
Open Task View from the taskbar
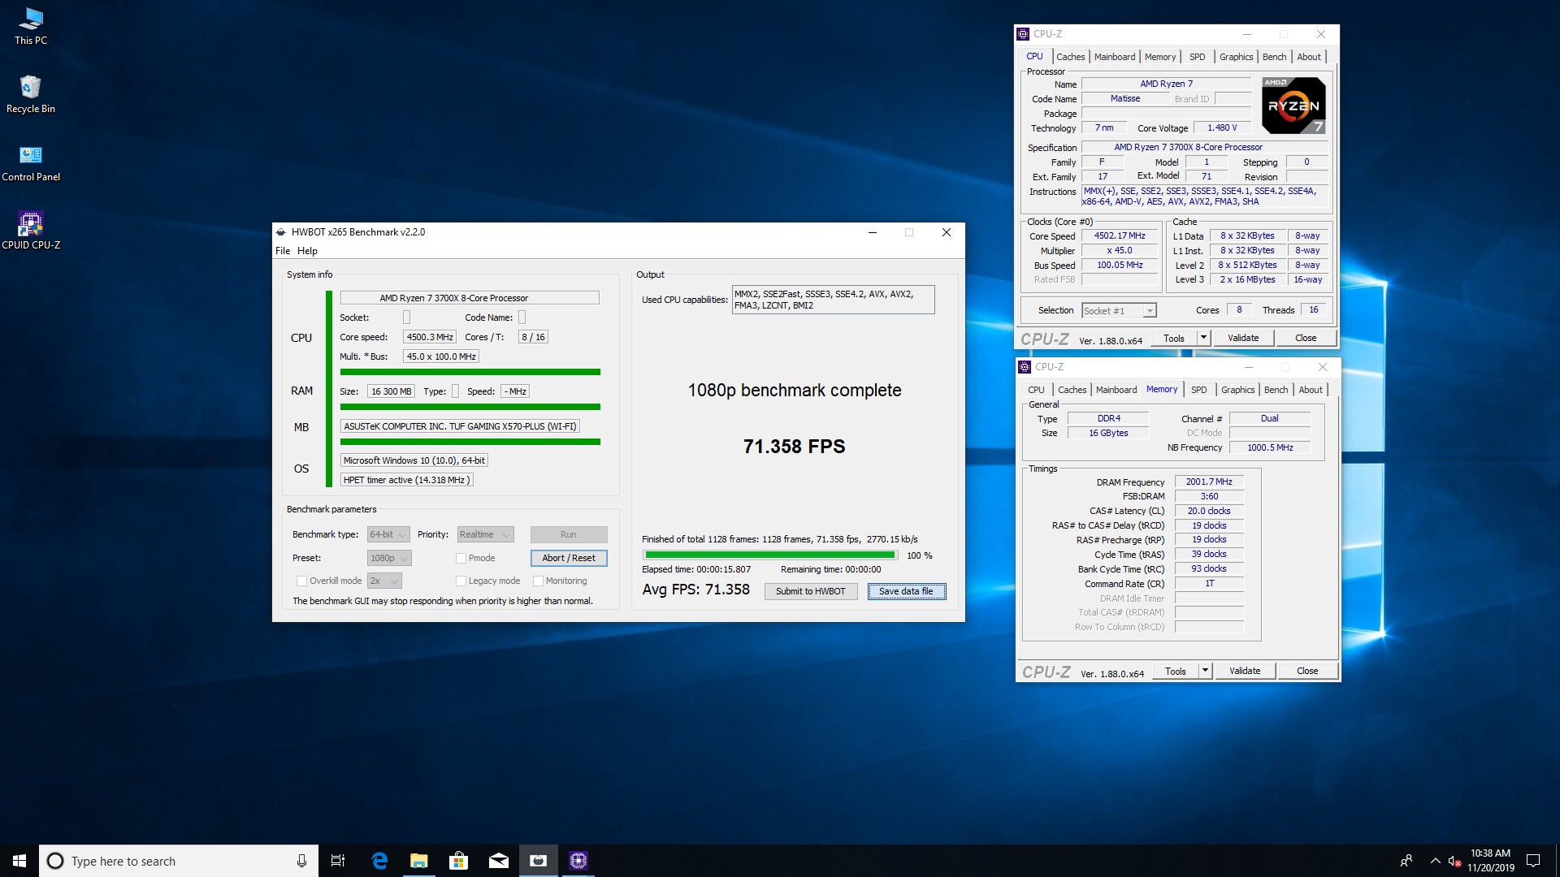point(338,861)
